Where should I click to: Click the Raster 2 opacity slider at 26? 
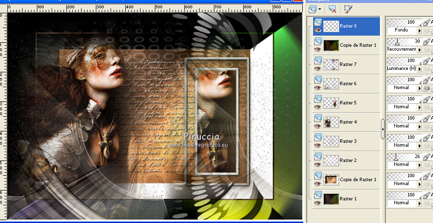(404, 157)
